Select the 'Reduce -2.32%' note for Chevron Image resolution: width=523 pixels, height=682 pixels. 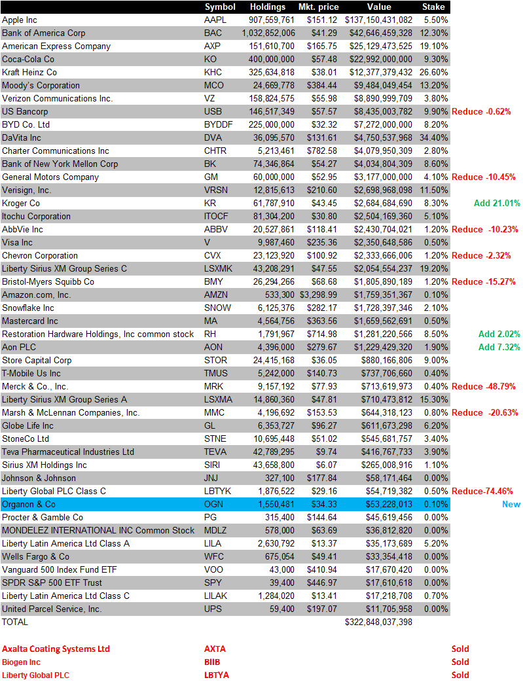481,255
